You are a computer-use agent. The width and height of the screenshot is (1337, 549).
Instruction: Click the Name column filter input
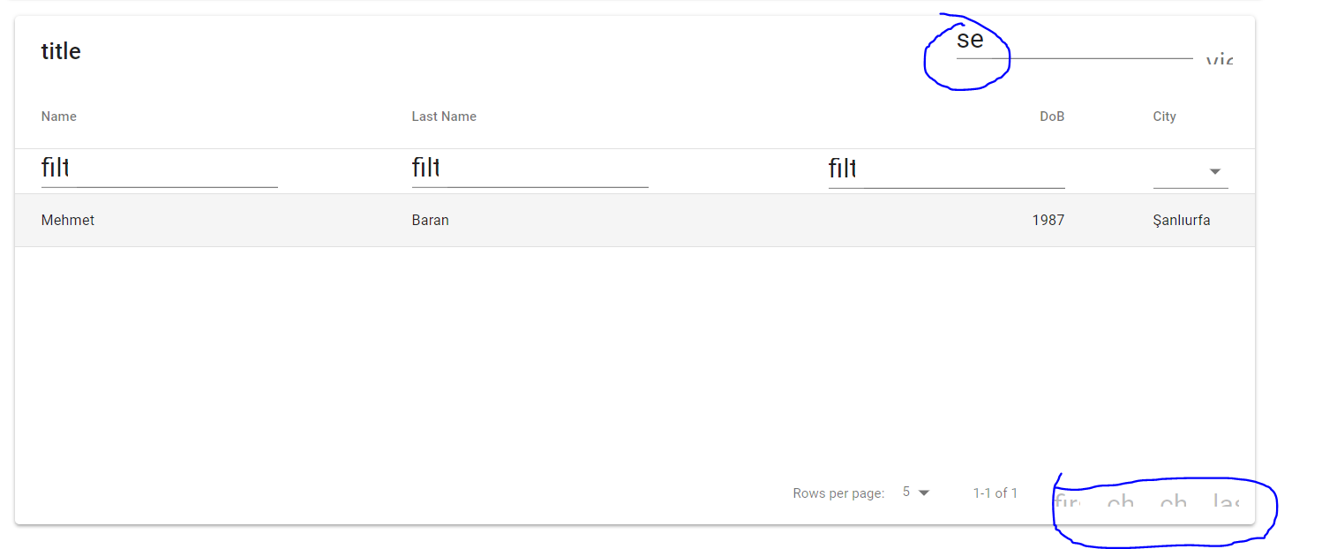pos(177,170)
